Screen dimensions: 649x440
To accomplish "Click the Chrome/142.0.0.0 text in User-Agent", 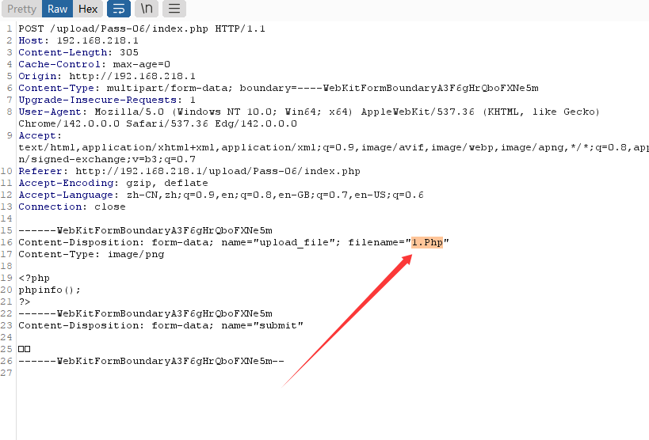I will 69,124.
